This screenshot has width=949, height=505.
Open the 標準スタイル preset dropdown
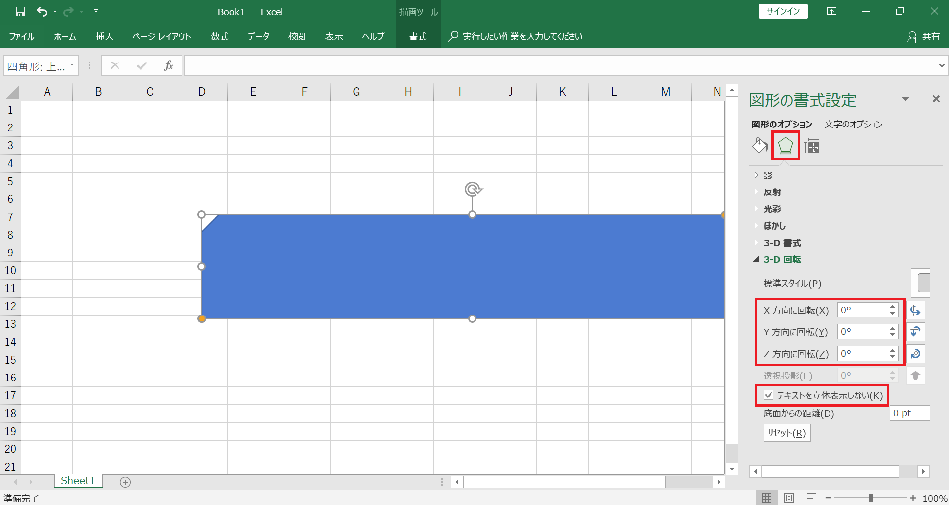(x=921, y=283)
